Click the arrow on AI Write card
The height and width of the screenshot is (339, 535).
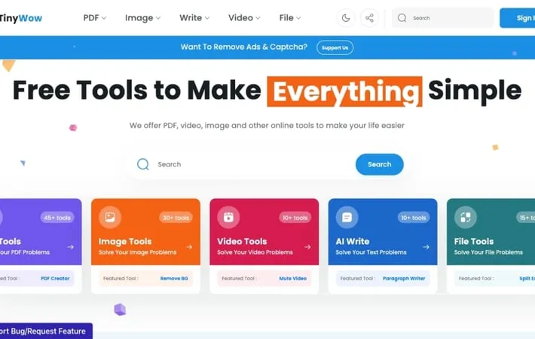point(426,246)
